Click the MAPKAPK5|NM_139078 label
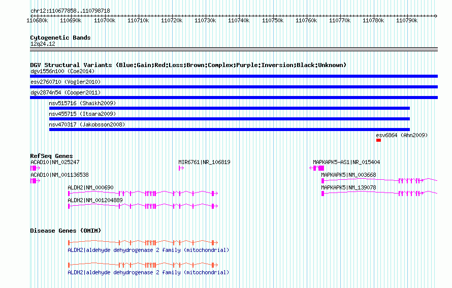The width and height of the screenshot is (452, 288). pos(348,187)
